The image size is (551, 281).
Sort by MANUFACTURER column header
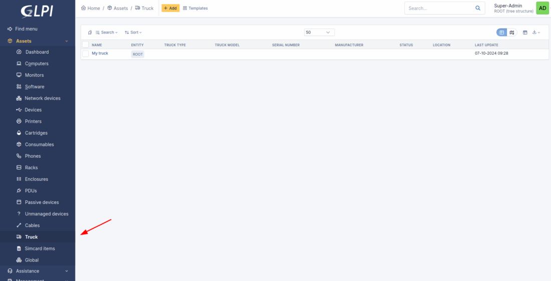349,45
